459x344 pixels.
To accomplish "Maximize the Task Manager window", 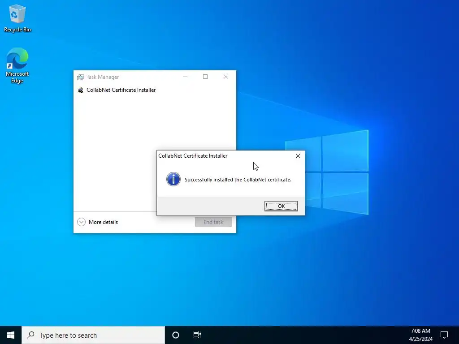I will coord(205,77).
